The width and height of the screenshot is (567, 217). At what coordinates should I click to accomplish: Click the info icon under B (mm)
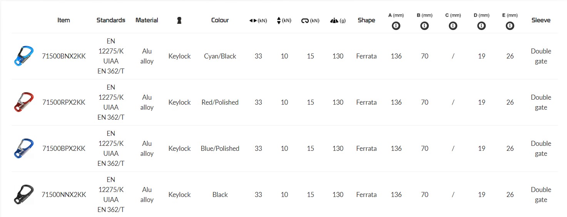click(425, 26)
